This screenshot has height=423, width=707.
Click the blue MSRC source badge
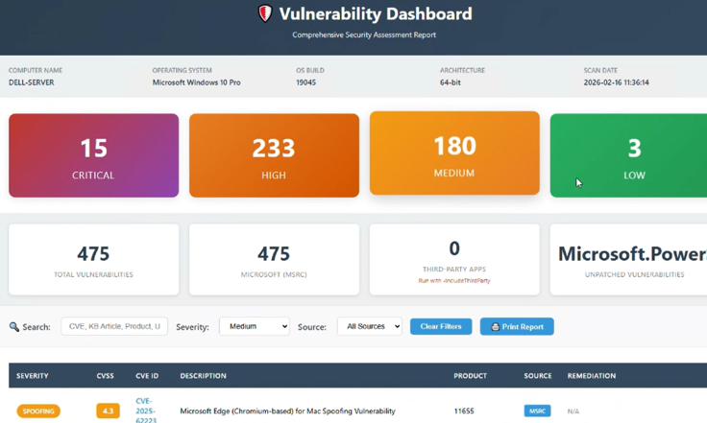[537, 411]
